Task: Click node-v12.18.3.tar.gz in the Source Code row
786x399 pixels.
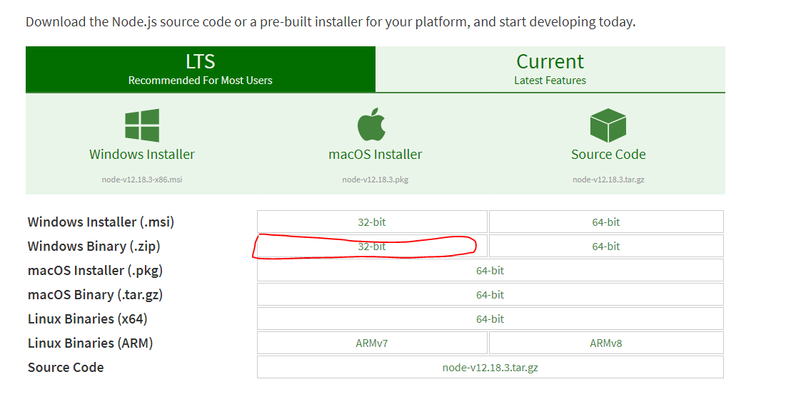Action: pos(490,368)
